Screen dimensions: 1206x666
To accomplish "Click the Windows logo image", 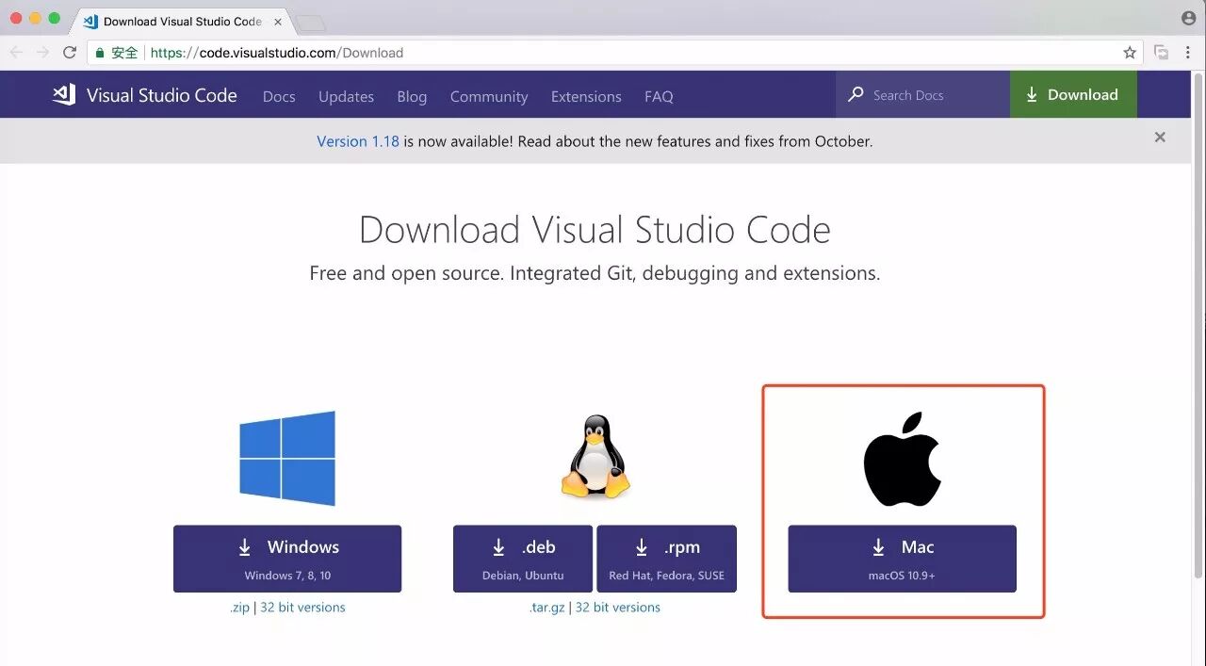I will click(x=287, y=458).
